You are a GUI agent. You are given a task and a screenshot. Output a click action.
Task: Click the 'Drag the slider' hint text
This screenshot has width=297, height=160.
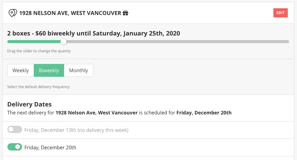pyautogui.click(x=39, y=51)
